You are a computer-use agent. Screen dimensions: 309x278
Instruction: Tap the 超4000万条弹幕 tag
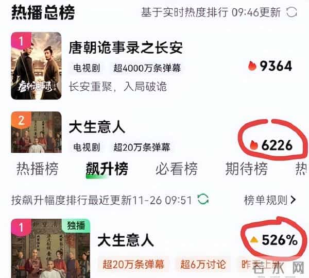coord(147,68)
